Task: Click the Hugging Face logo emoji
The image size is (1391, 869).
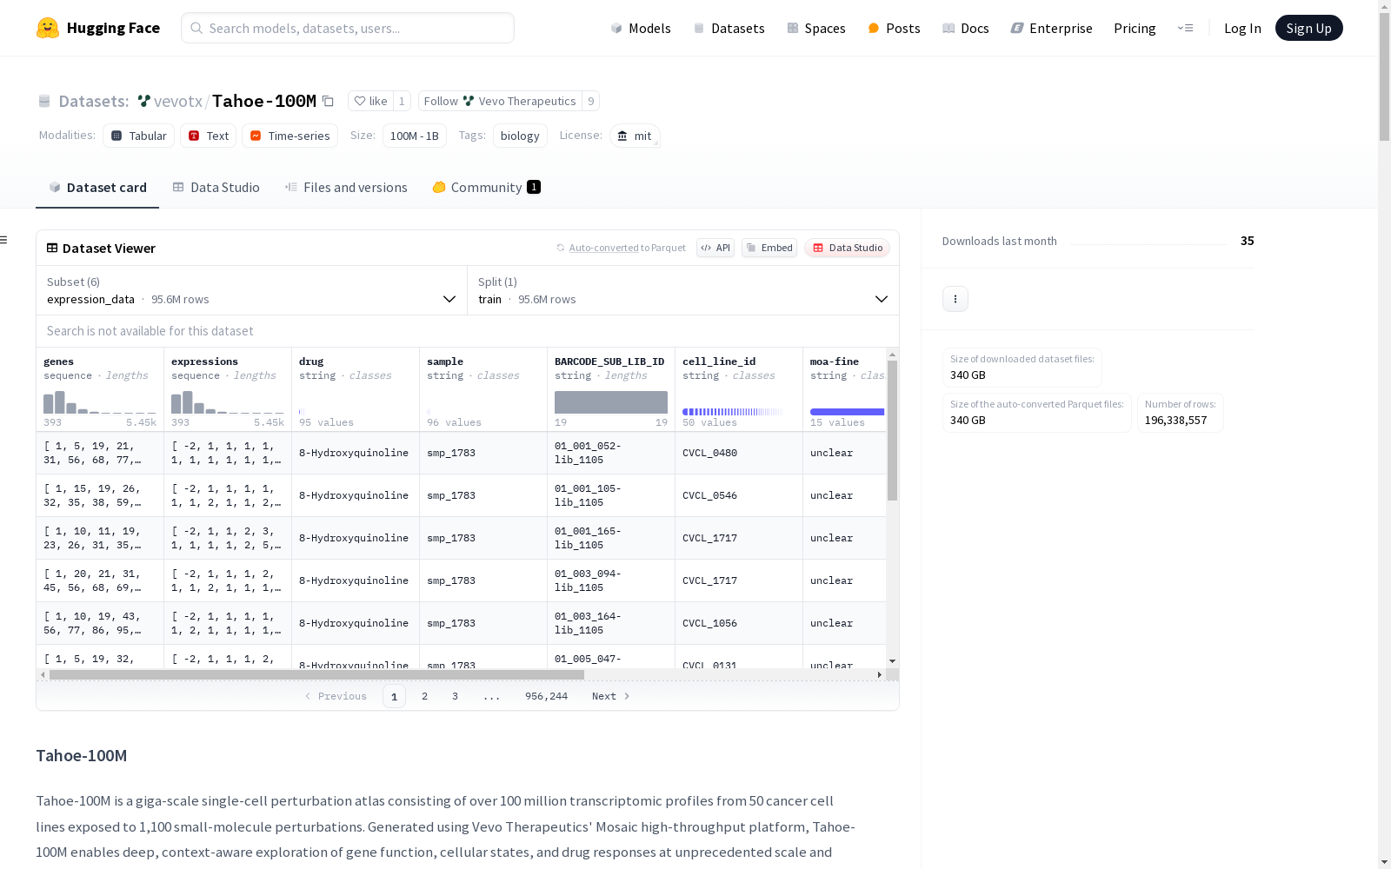Action: [x=48, y=28]
